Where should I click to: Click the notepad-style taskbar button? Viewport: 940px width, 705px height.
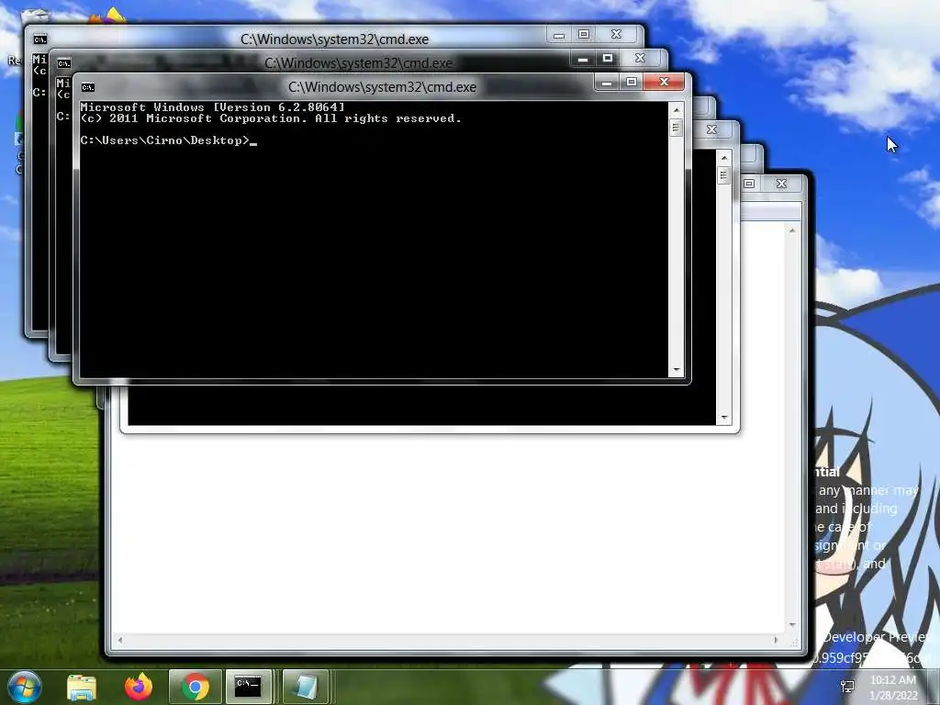tap(305, 687)
